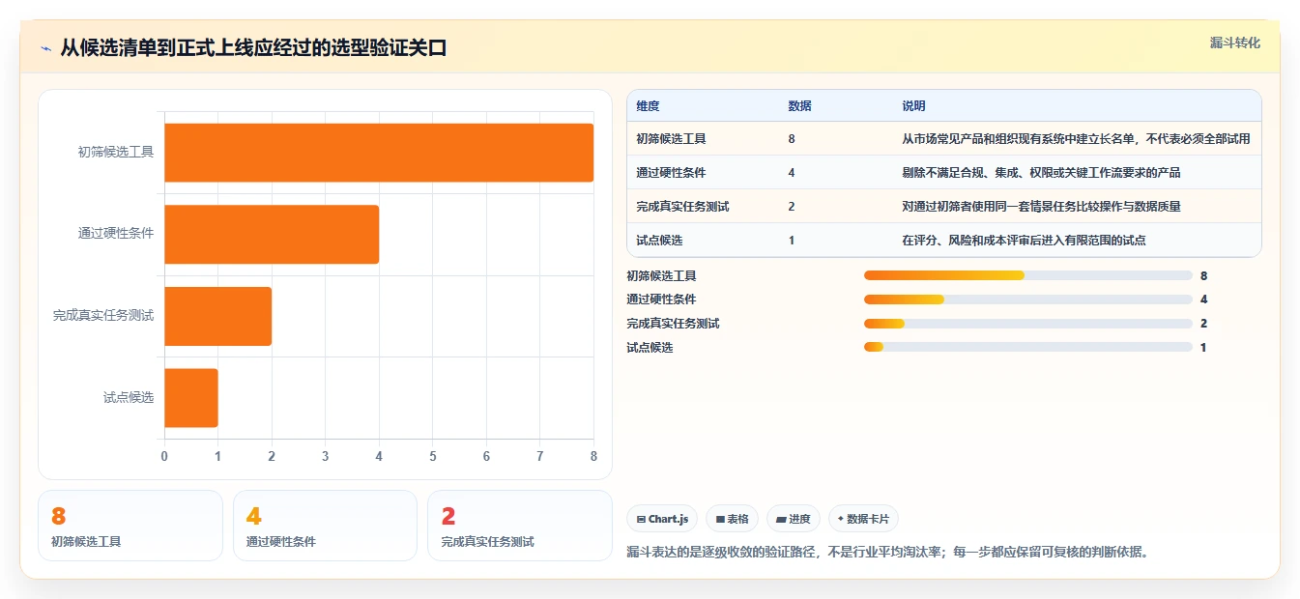This screenshot has width=1300, height=599.
Task: Open the data card showing 2 完成真实任务测试
Action: pos(520,526)
